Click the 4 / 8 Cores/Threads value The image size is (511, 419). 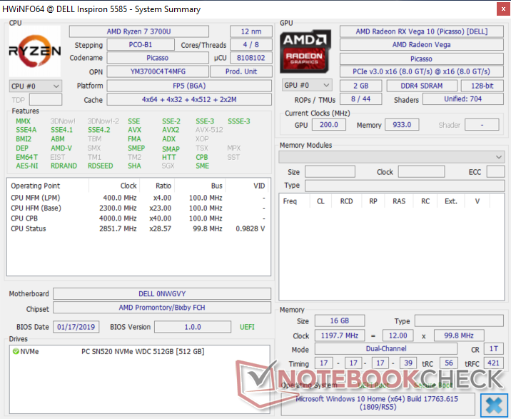point(251,45)
